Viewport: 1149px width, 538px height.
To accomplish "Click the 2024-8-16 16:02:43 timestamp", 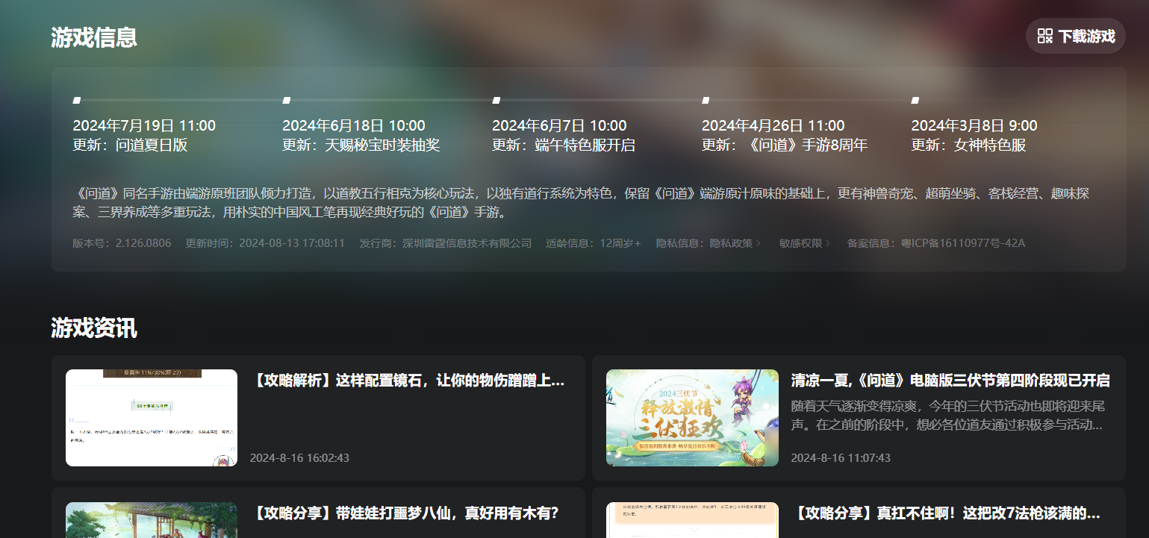I will (x=299, y=457).
